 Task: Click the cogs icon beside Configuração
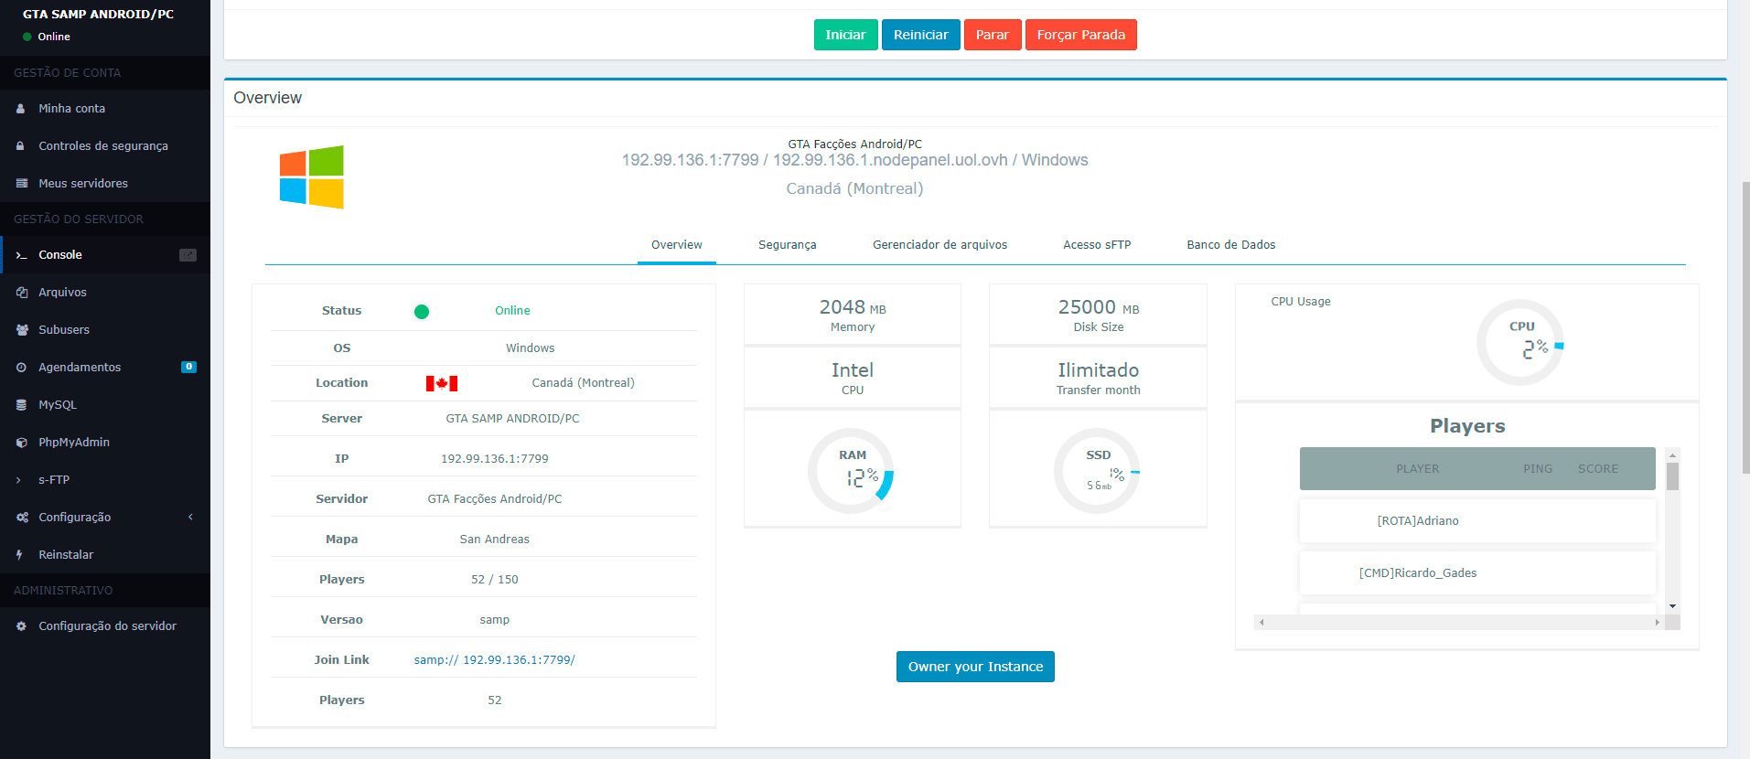pyautogui.click(x=22, y=518)
